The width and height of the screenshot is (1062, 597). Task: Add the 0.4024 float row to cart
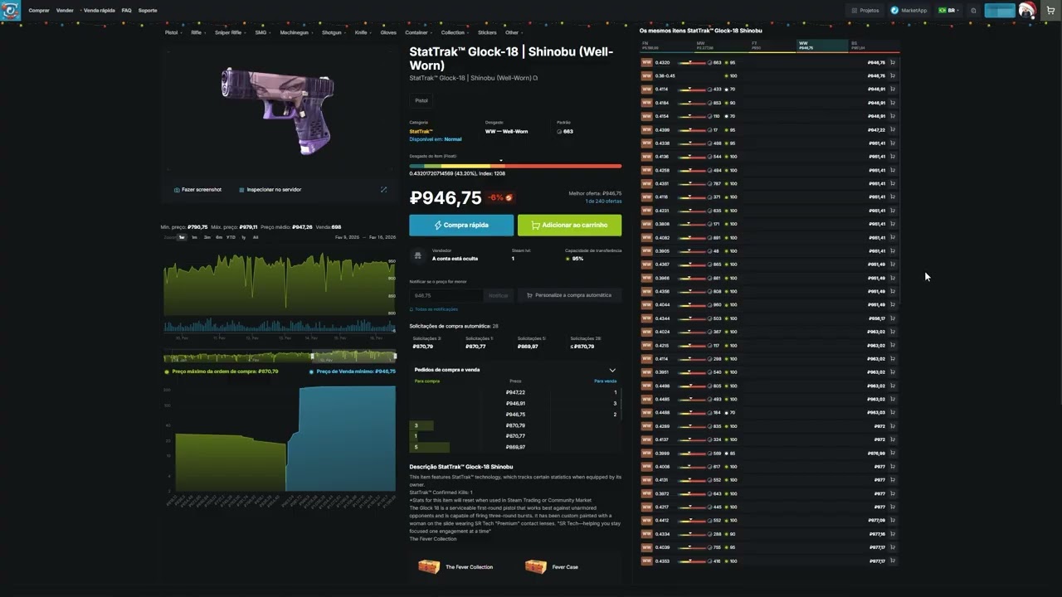tap(893, 332)
